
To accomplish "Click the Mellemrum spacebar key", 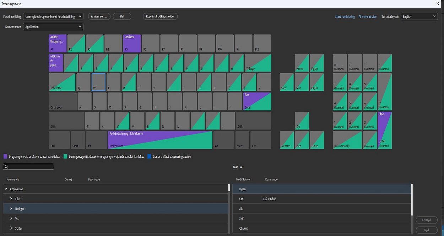I will click(160, 140).
